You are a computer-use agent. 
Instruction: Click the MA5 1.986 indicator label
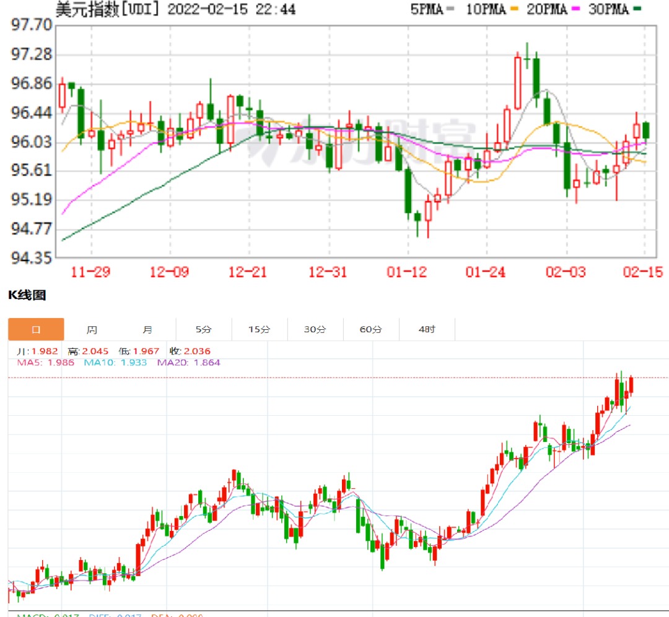[x=46, y=363]
